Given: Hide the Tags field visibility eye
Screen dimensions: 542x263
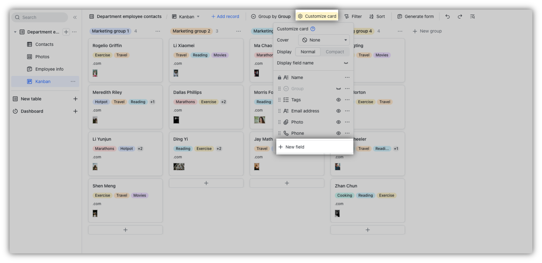Looking at the screenshot, I should pos(338,100).
